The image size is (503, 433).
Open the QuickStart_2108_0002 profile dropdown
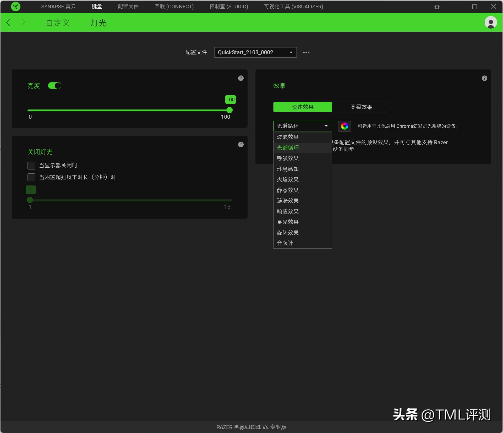point(255,52)
